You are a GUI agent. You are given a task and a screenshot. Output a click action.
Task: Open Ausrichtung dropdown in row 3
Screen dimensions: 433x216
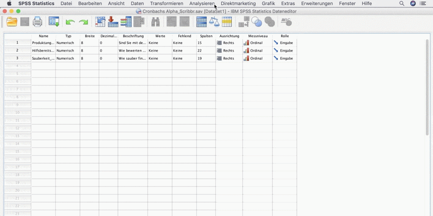(229, 58)
